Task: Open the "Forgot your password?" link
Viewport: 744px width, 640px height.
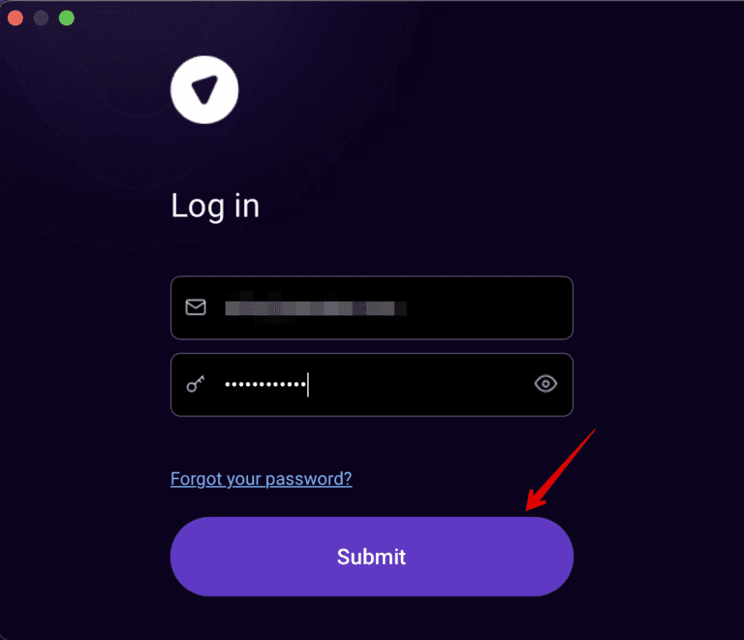Action: click(261, 479)
